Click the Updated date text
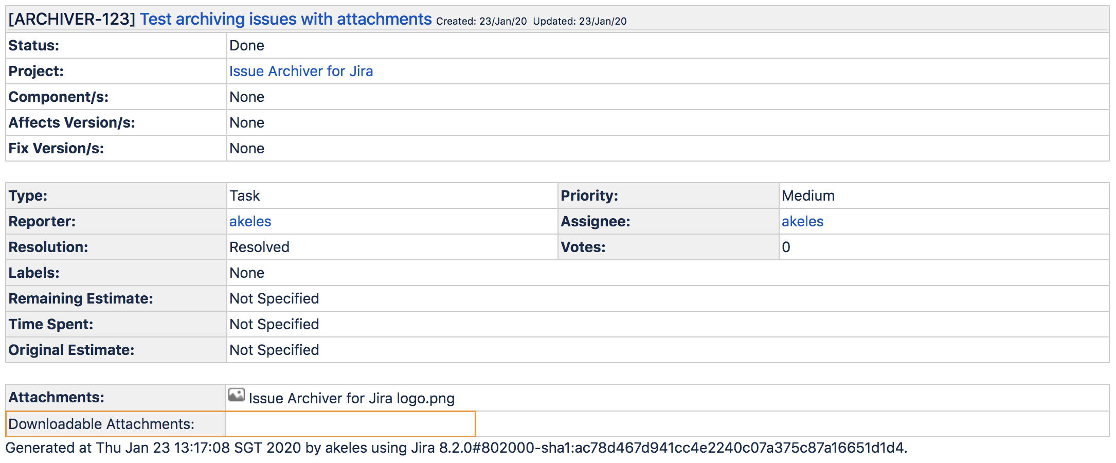1116x463 pixels. coord(580,21)
